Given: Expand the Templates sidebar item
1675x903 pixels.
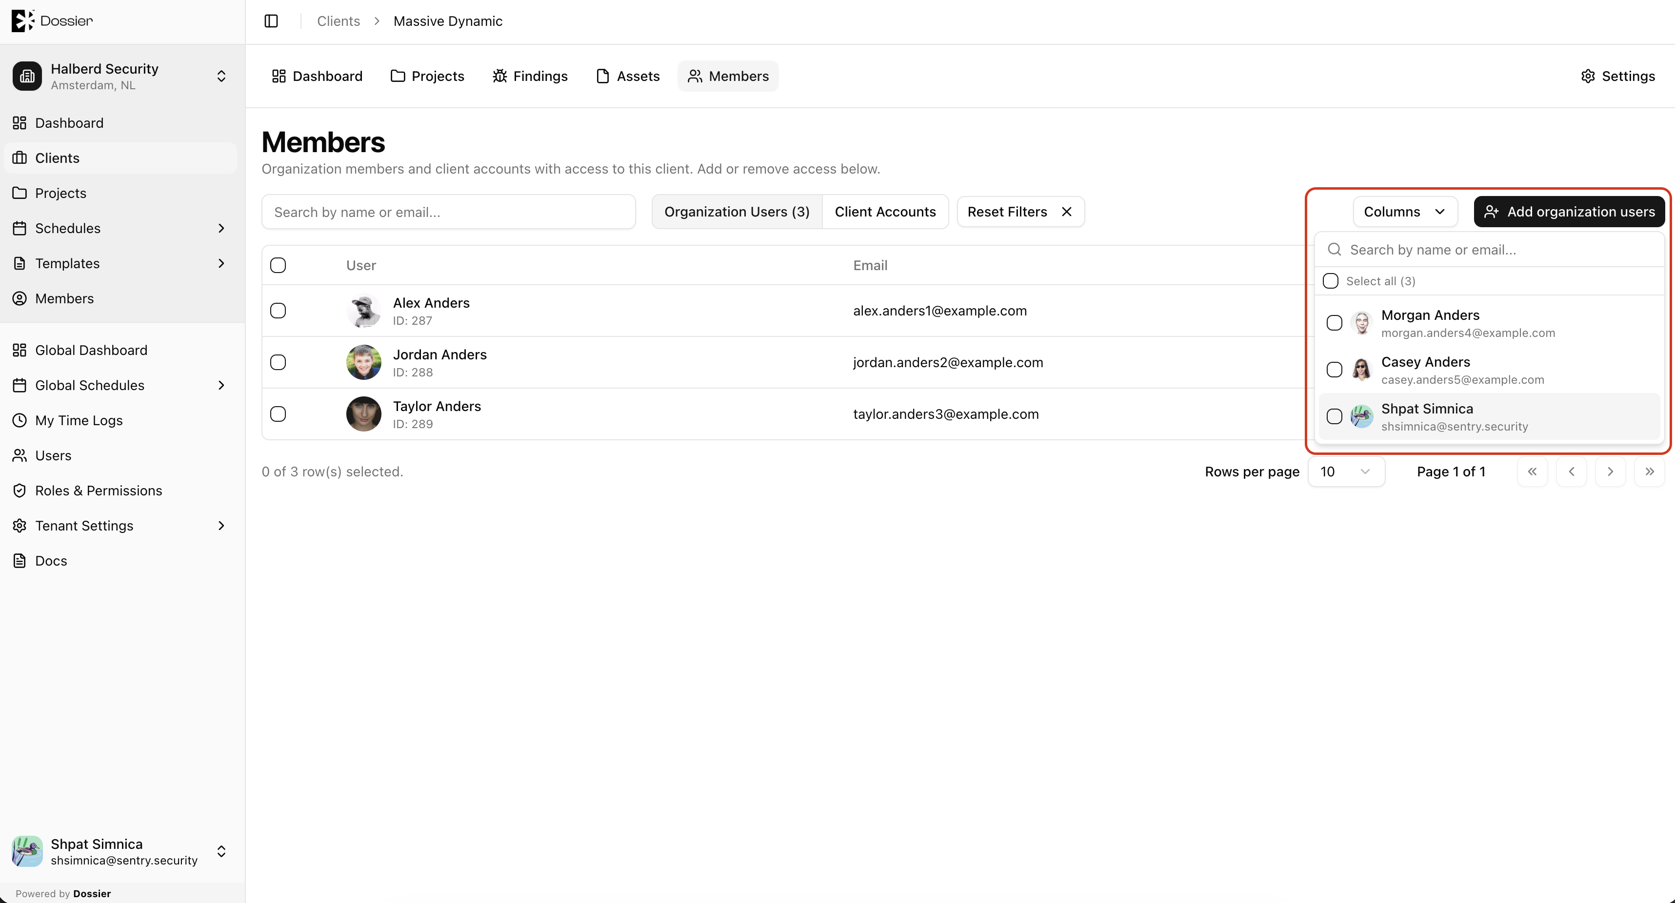Looking at the screenshot, I should point(221,263).
